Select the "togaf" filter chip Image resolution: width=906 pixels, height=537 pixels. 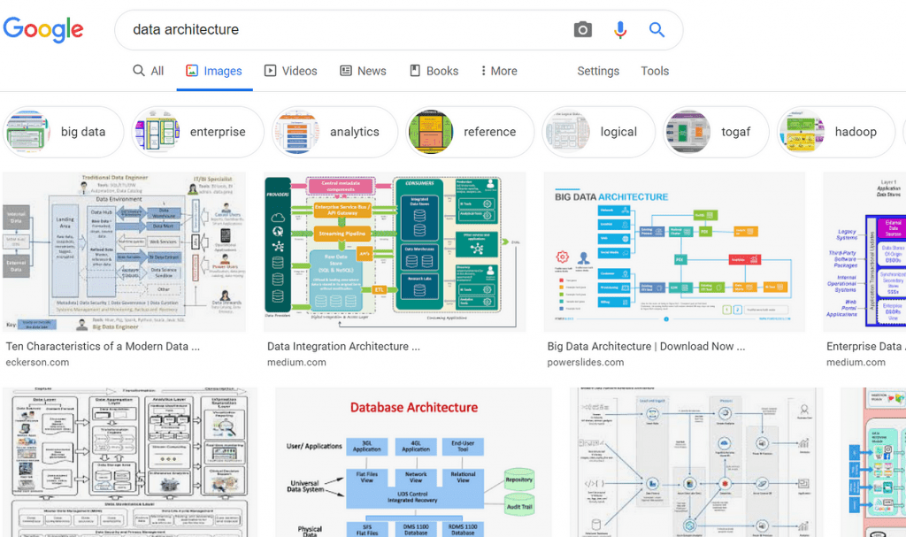pos(716,132)
